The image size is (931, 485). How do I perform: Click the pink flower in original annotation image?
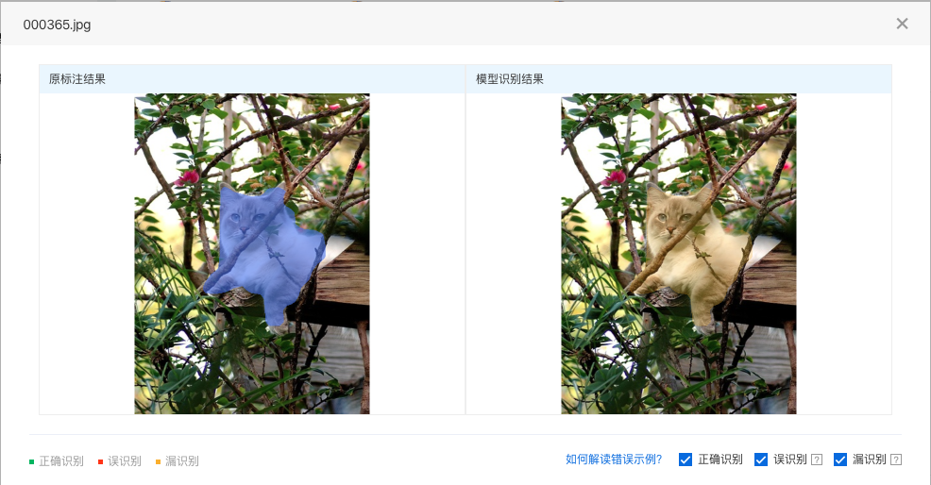click(188, 176)
